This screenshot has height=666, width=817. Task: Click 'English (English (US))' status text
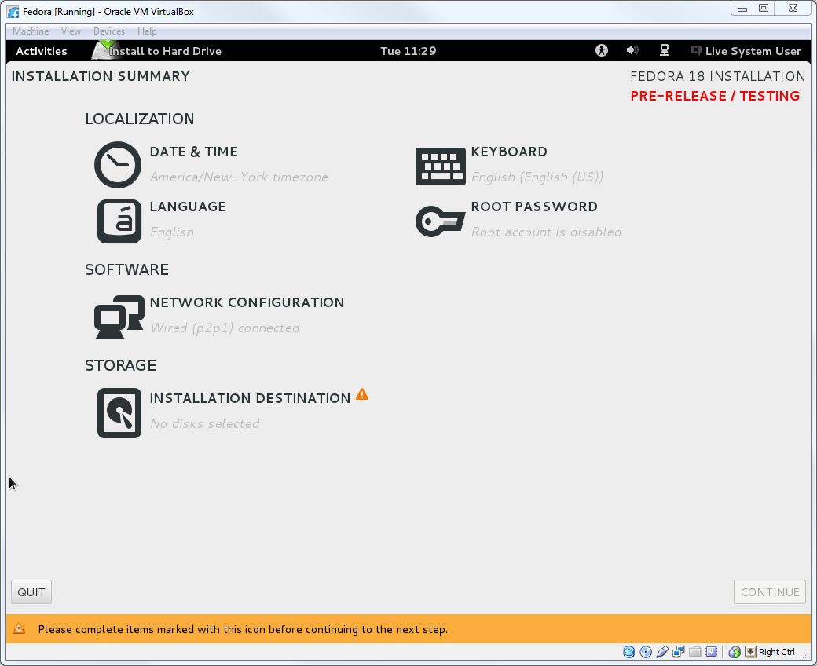pos(537,177)
